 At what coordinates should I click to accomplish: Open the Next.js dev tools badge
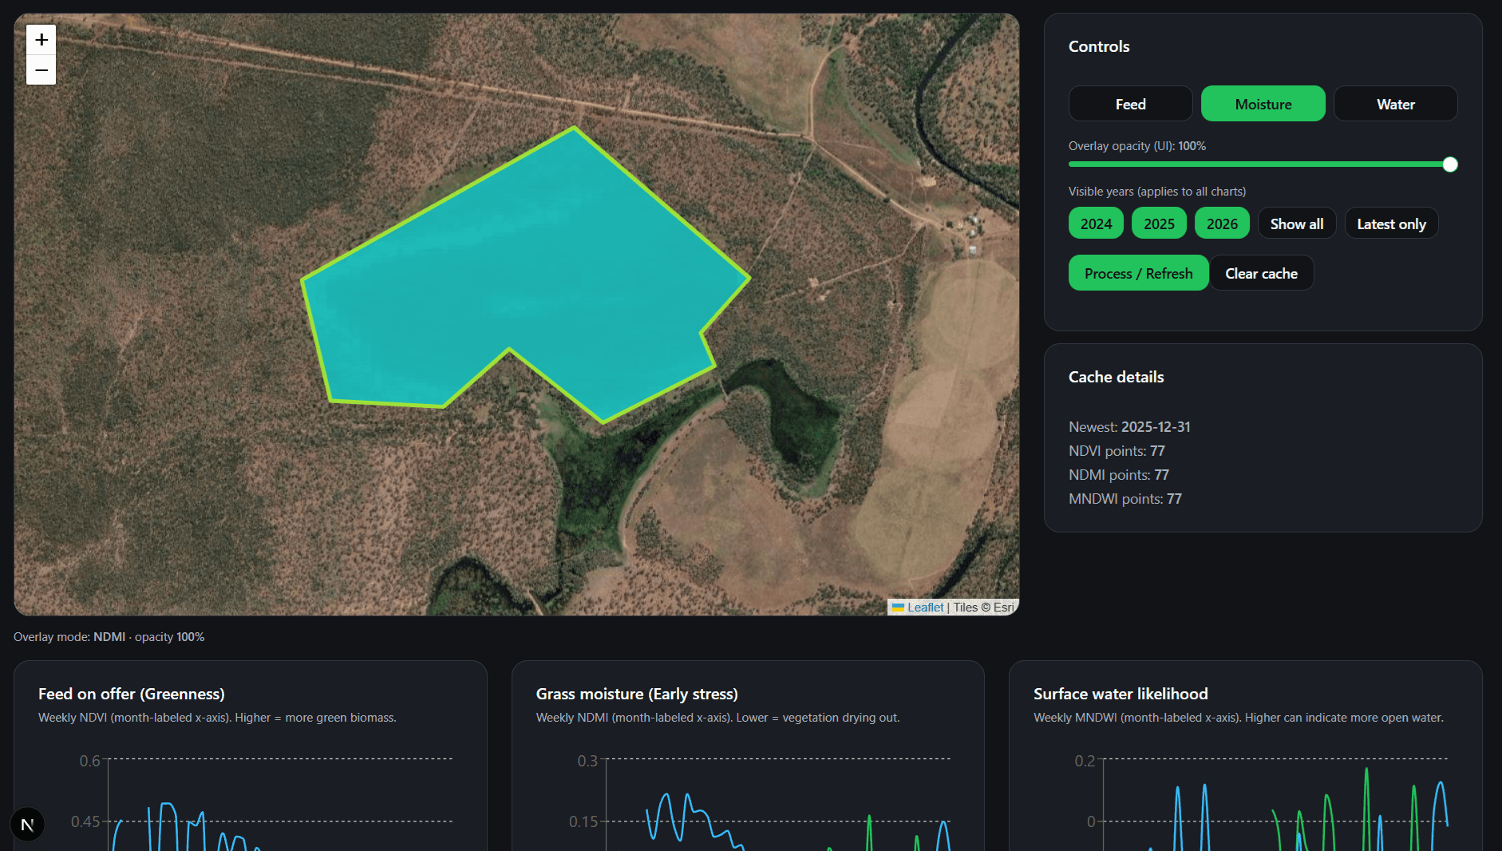(x=27, y=825)
